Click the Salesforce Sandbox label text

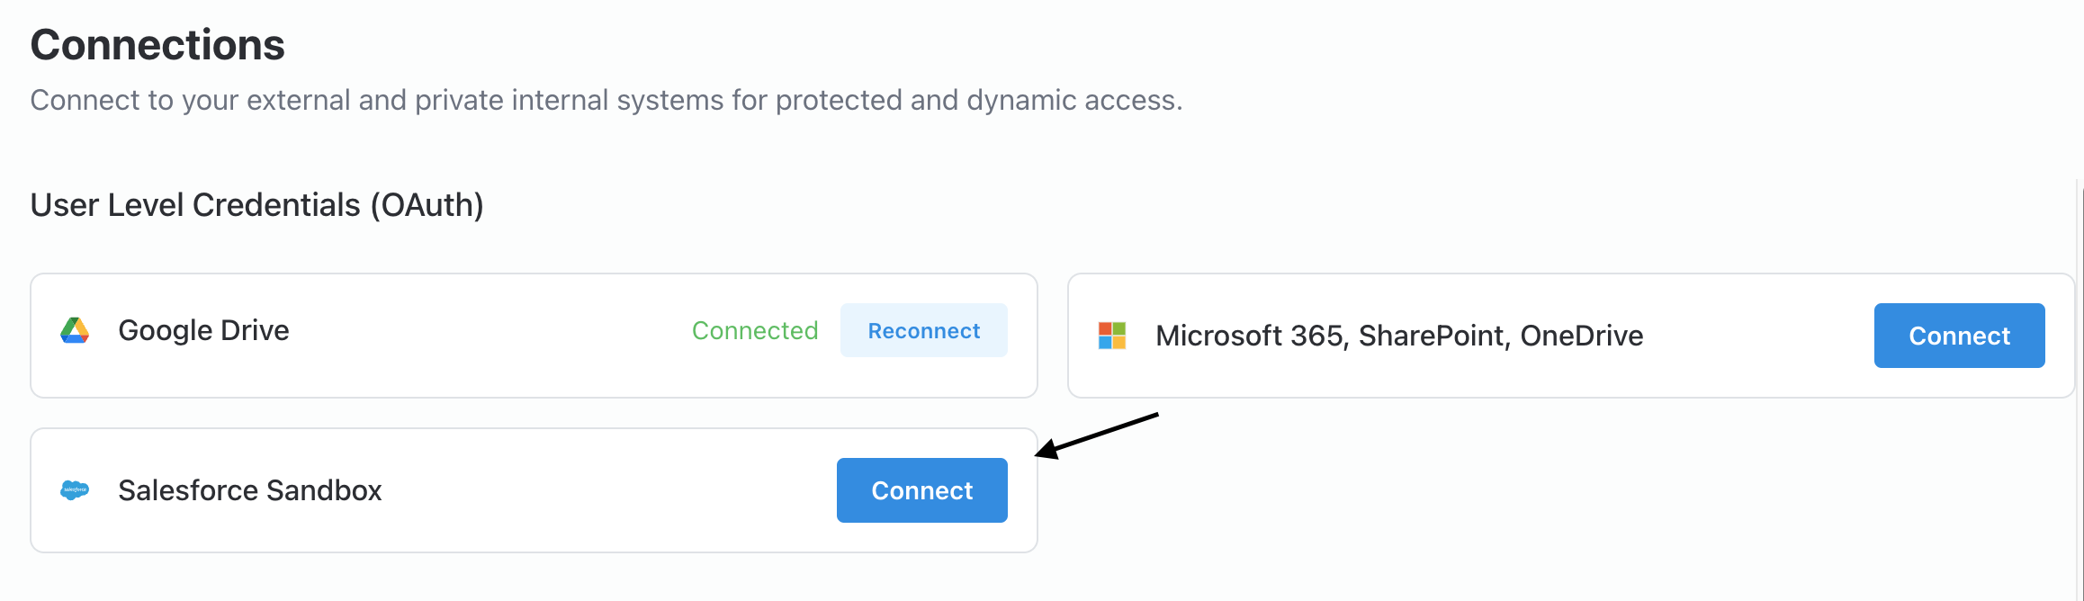250,490
